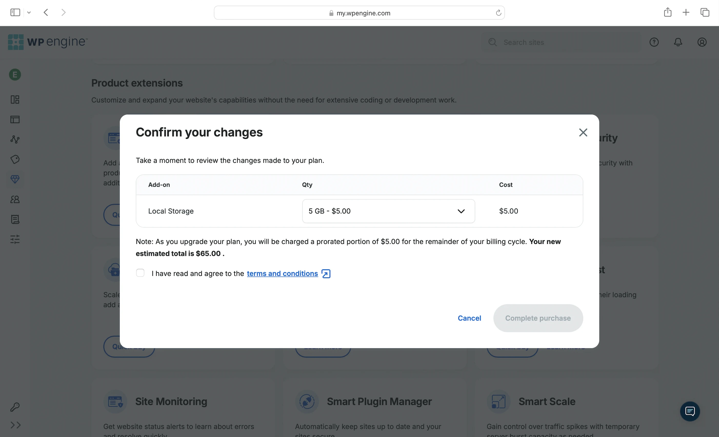Click the green E account avatar

(15, 75)
